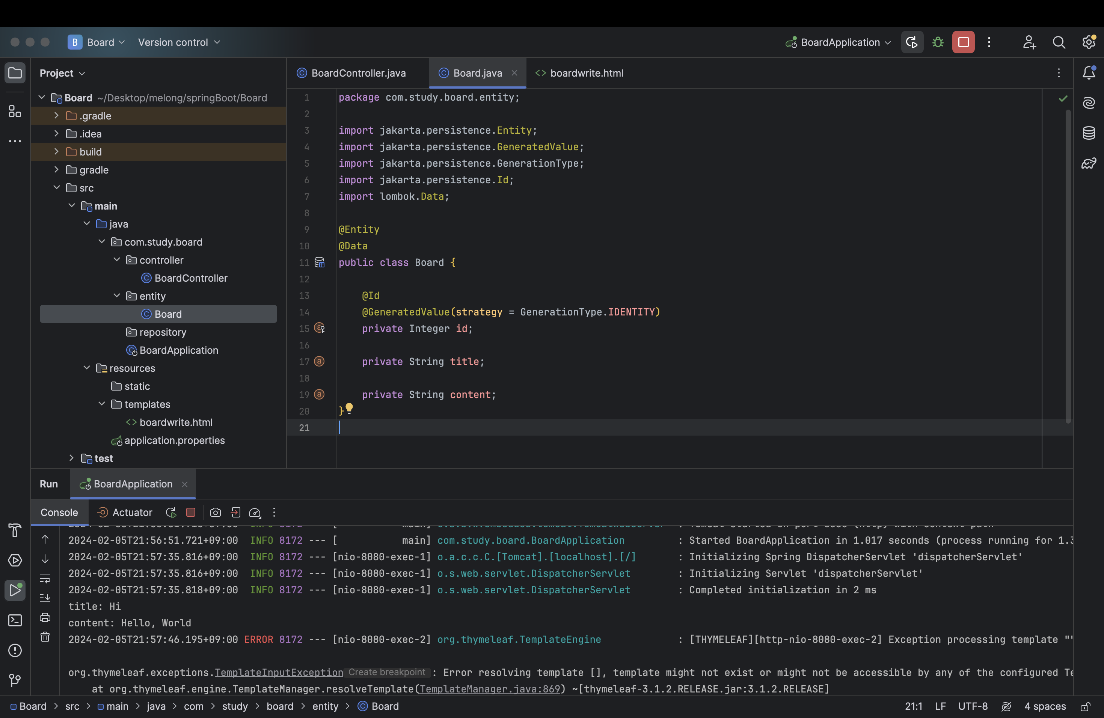Collapse the templates folder

pyautogui.click(x=102, y=404)
